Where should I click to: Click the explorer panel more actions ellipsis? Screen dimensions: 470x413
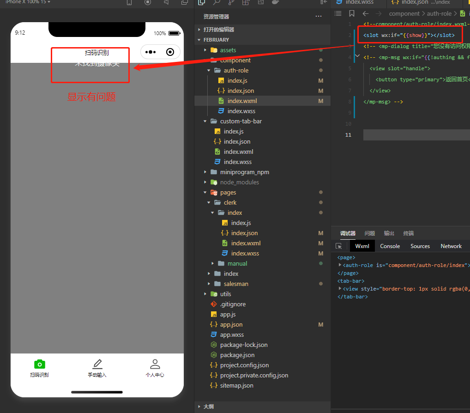318,16
